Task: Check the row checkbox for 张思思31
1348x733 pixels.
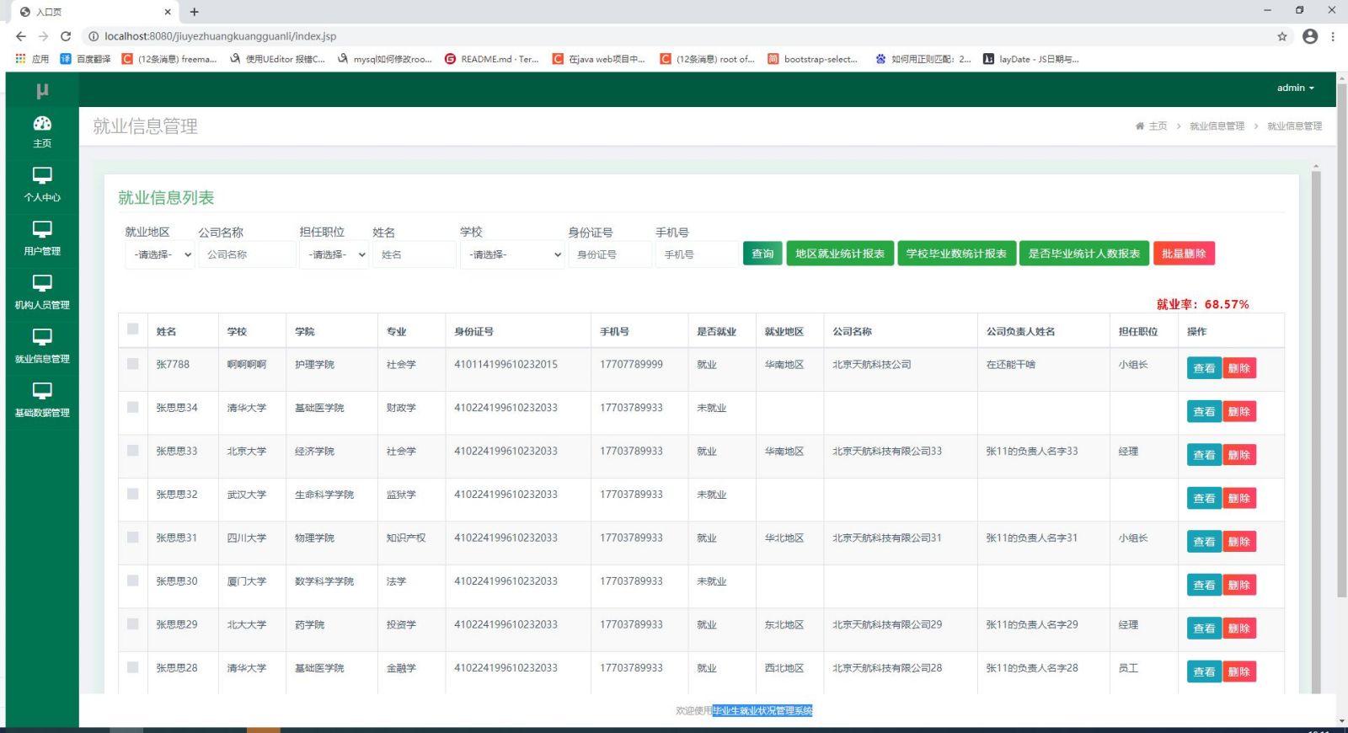Action: click(132, 538)
